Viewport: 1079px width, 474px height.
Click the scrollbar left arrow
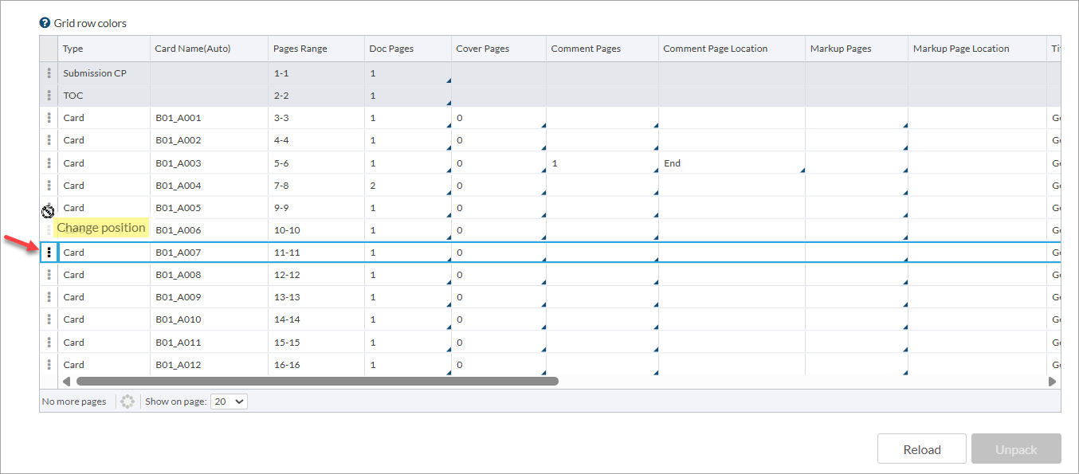click(x=66, y=382)
